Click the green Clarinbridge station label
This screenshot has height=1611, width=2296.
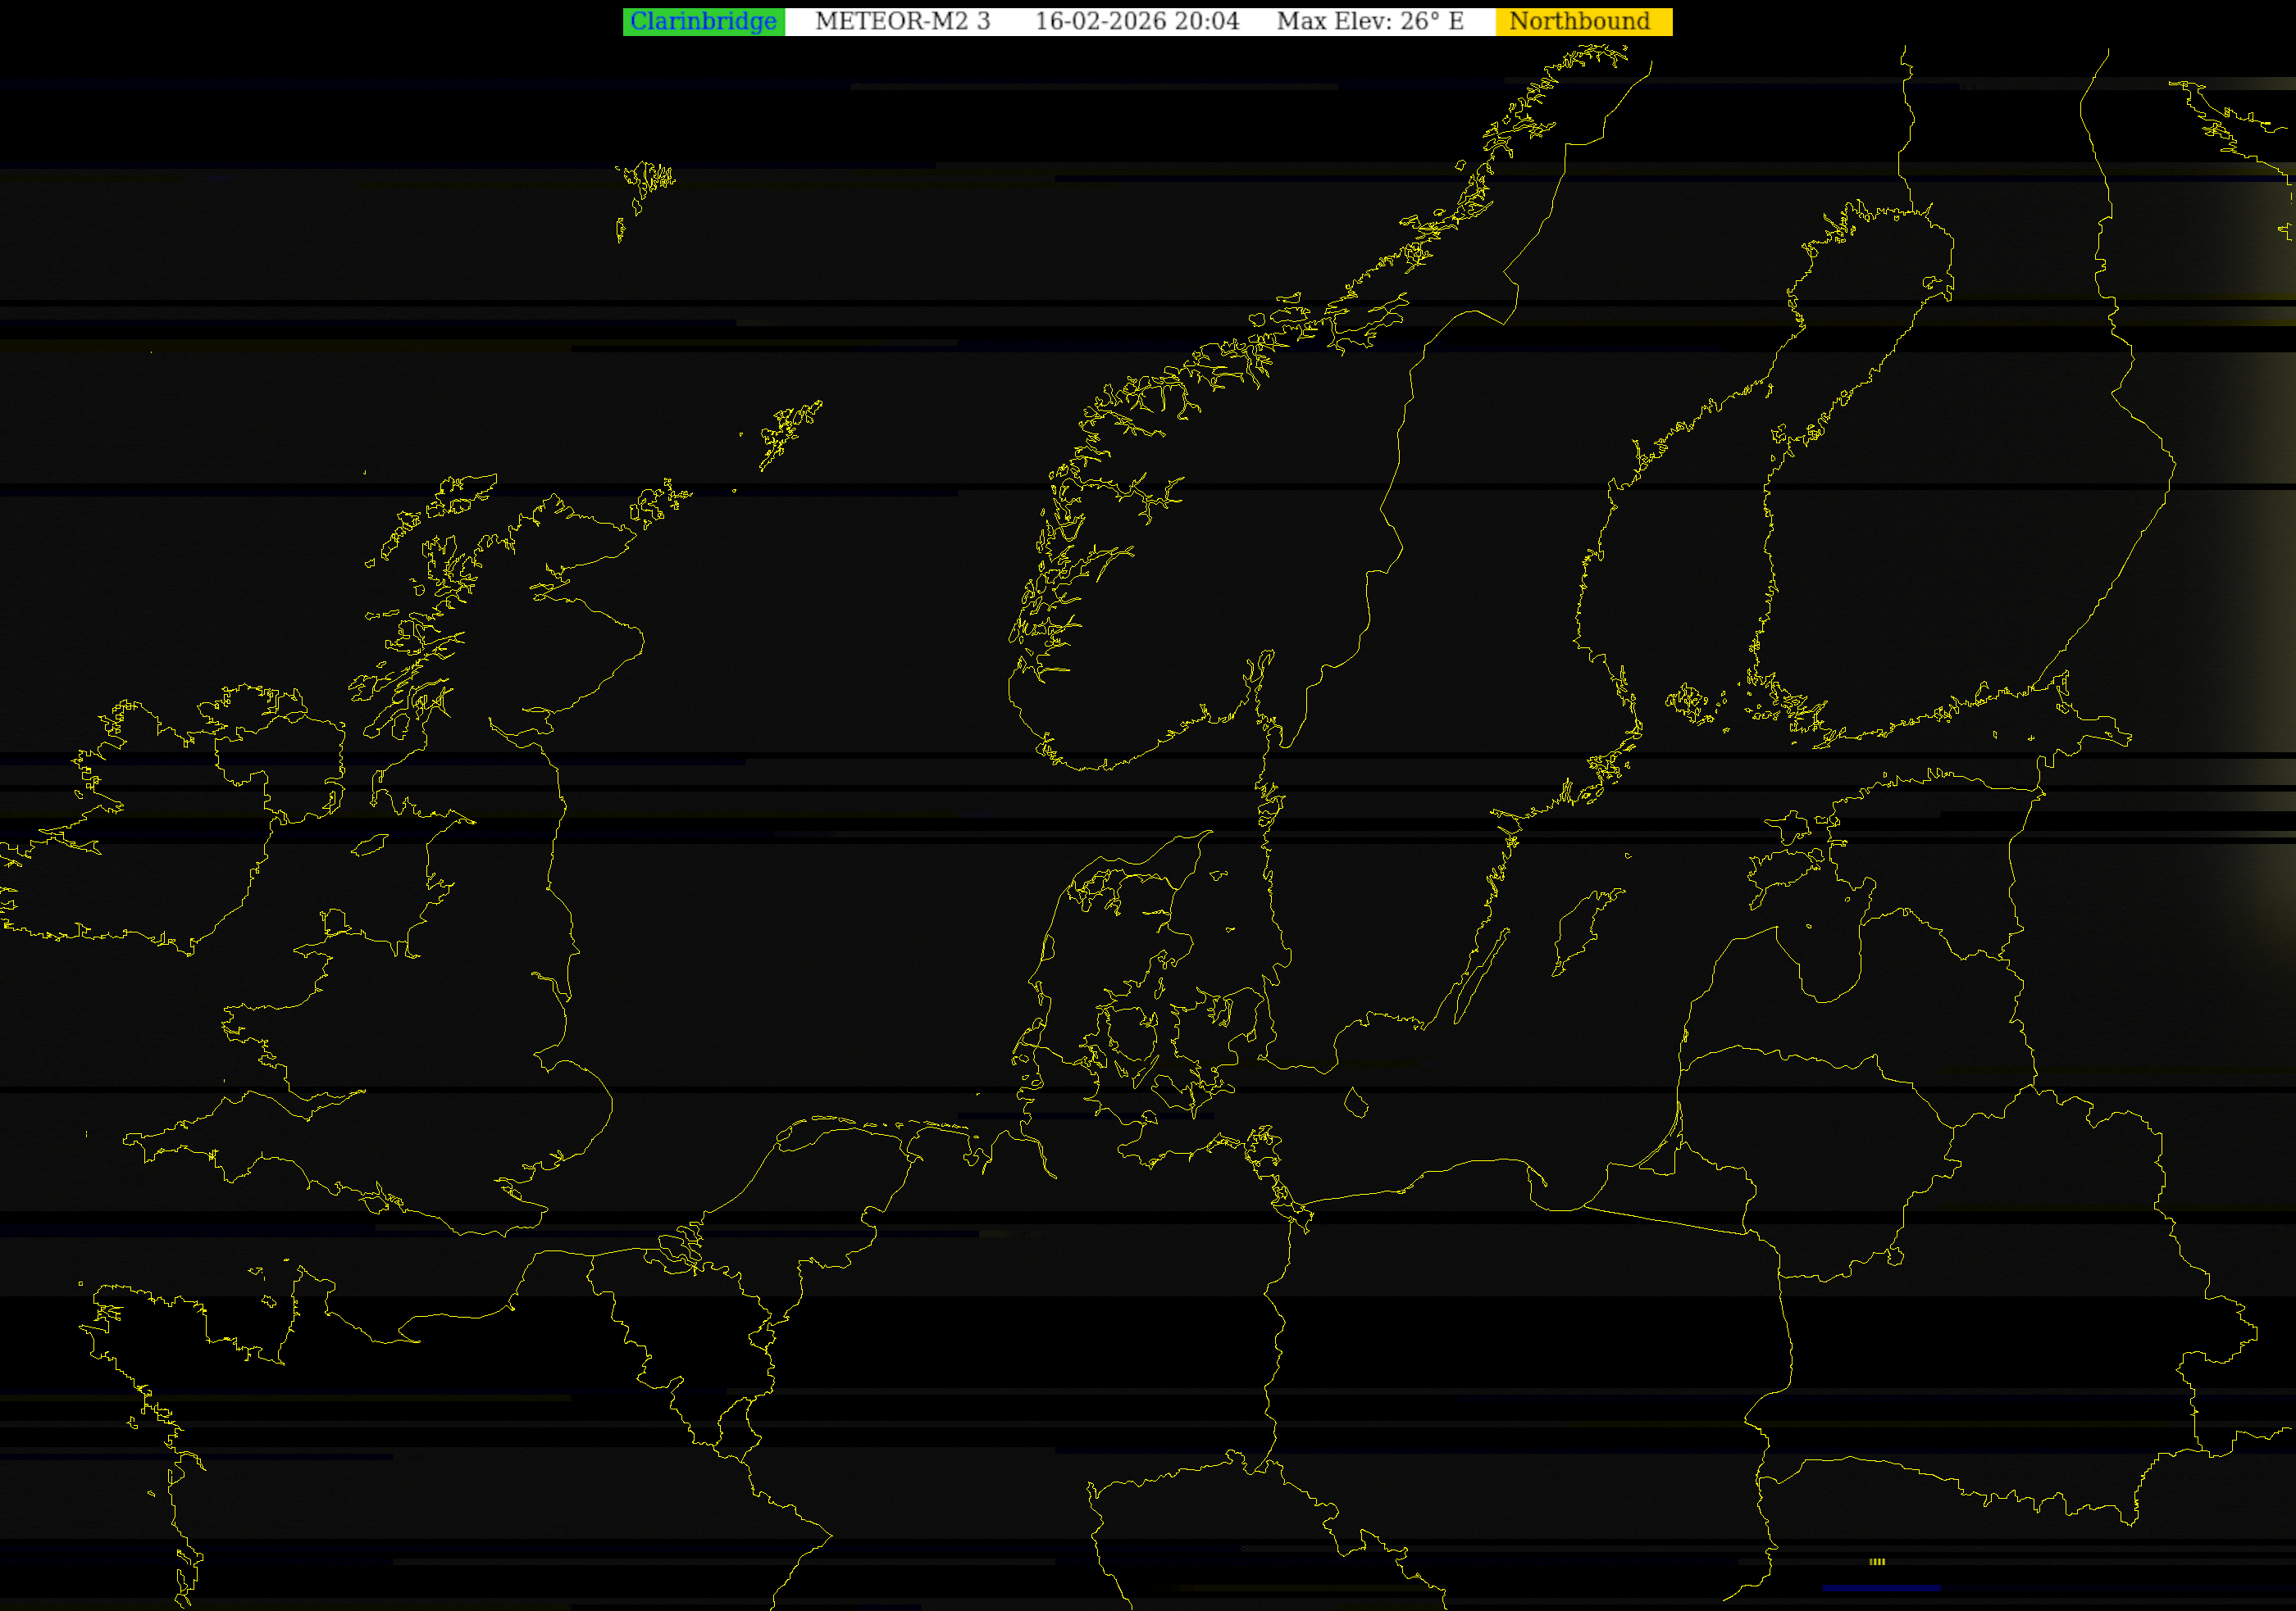pyautogui.click(x=703, y=21)
